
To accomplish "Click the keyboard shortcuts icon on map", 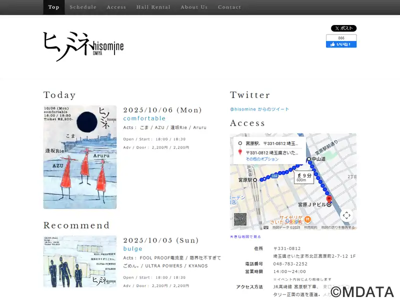I will [266, 227].
